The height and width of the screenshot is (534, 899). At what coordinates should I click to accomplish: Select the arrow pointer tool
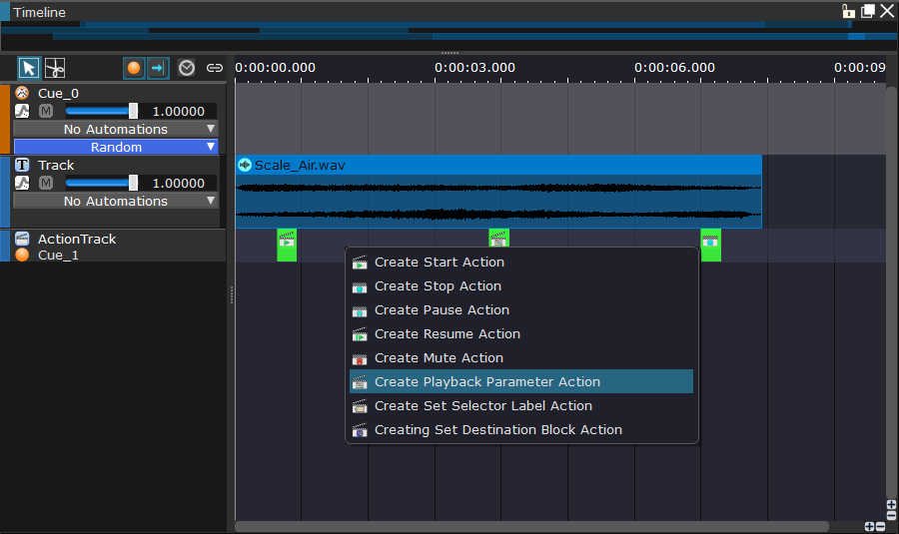[x=29, y=68]
